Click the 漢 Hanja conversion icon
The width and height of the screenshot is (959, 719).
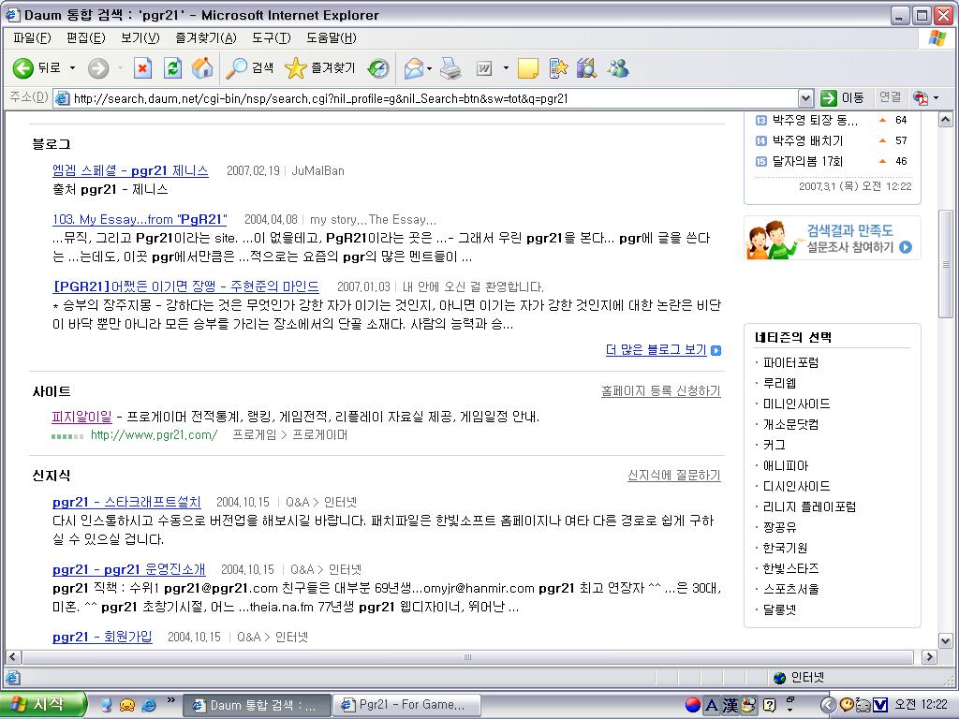coord(730,705)
